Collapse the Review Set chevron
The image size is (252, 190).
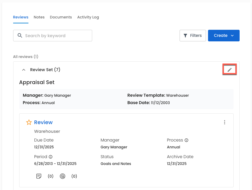[24, 70]
